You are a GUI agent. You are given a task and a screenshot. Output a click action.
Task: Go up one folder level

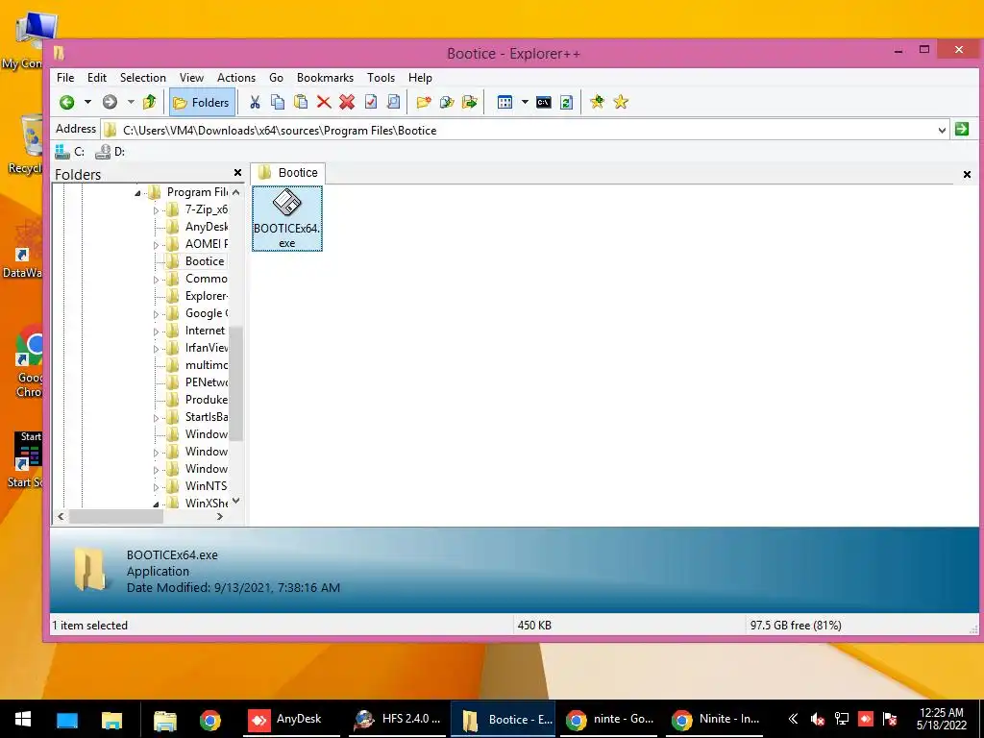[149, 102]
